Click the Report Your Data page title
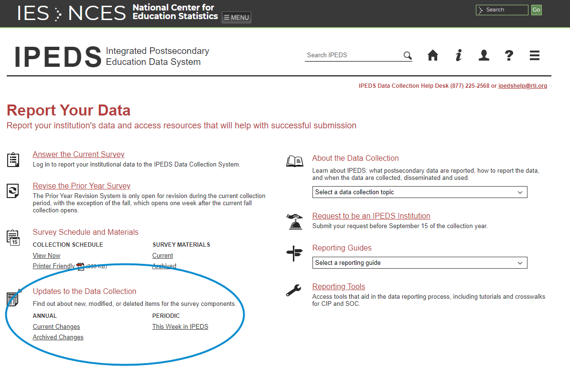Image resolution: width=570 pixels, height=366 pixels. [x=68, y=110]
